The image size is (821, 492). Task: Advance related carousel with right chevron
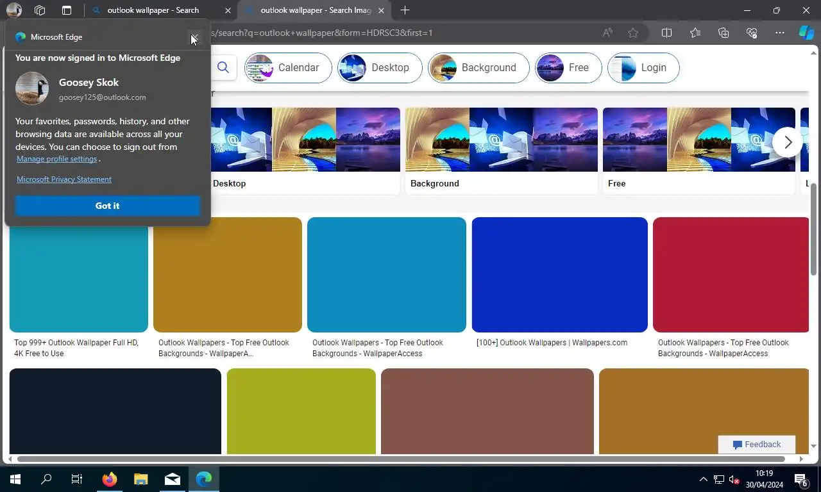[x=788, y=142]
